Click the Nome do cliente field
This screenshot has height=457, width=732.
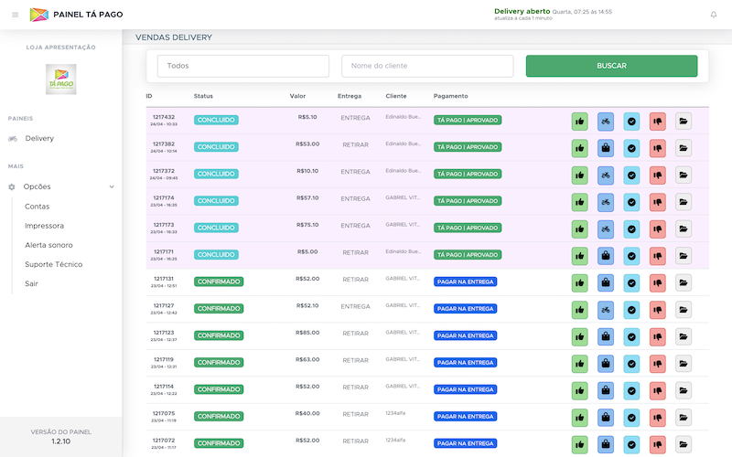(427, 66)
